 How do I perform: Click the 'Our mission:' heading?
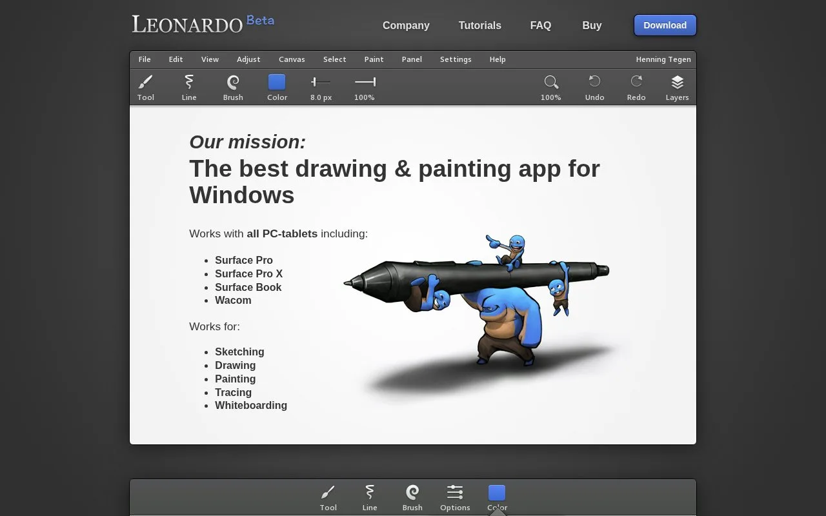click(x=248, y=142)
